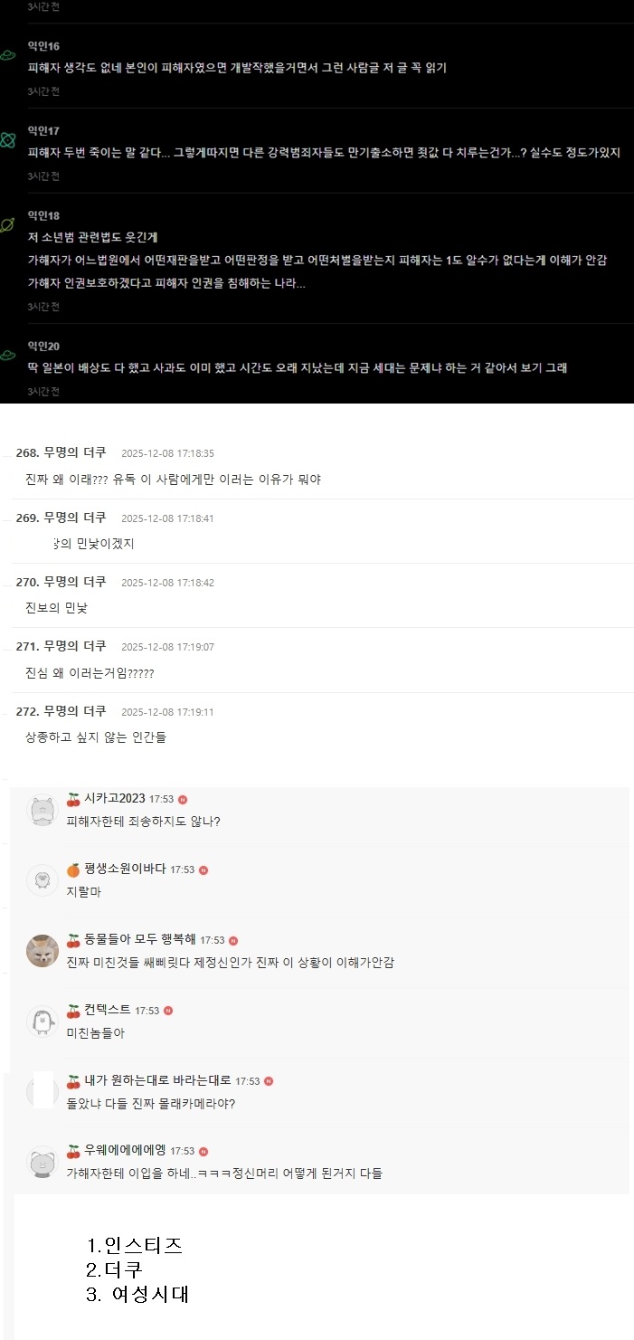The width and height of the screenshot is (634, 1340).
Task: Click the bear avatar beside 우웨에에에에엥
Action: coord(42,1162)
